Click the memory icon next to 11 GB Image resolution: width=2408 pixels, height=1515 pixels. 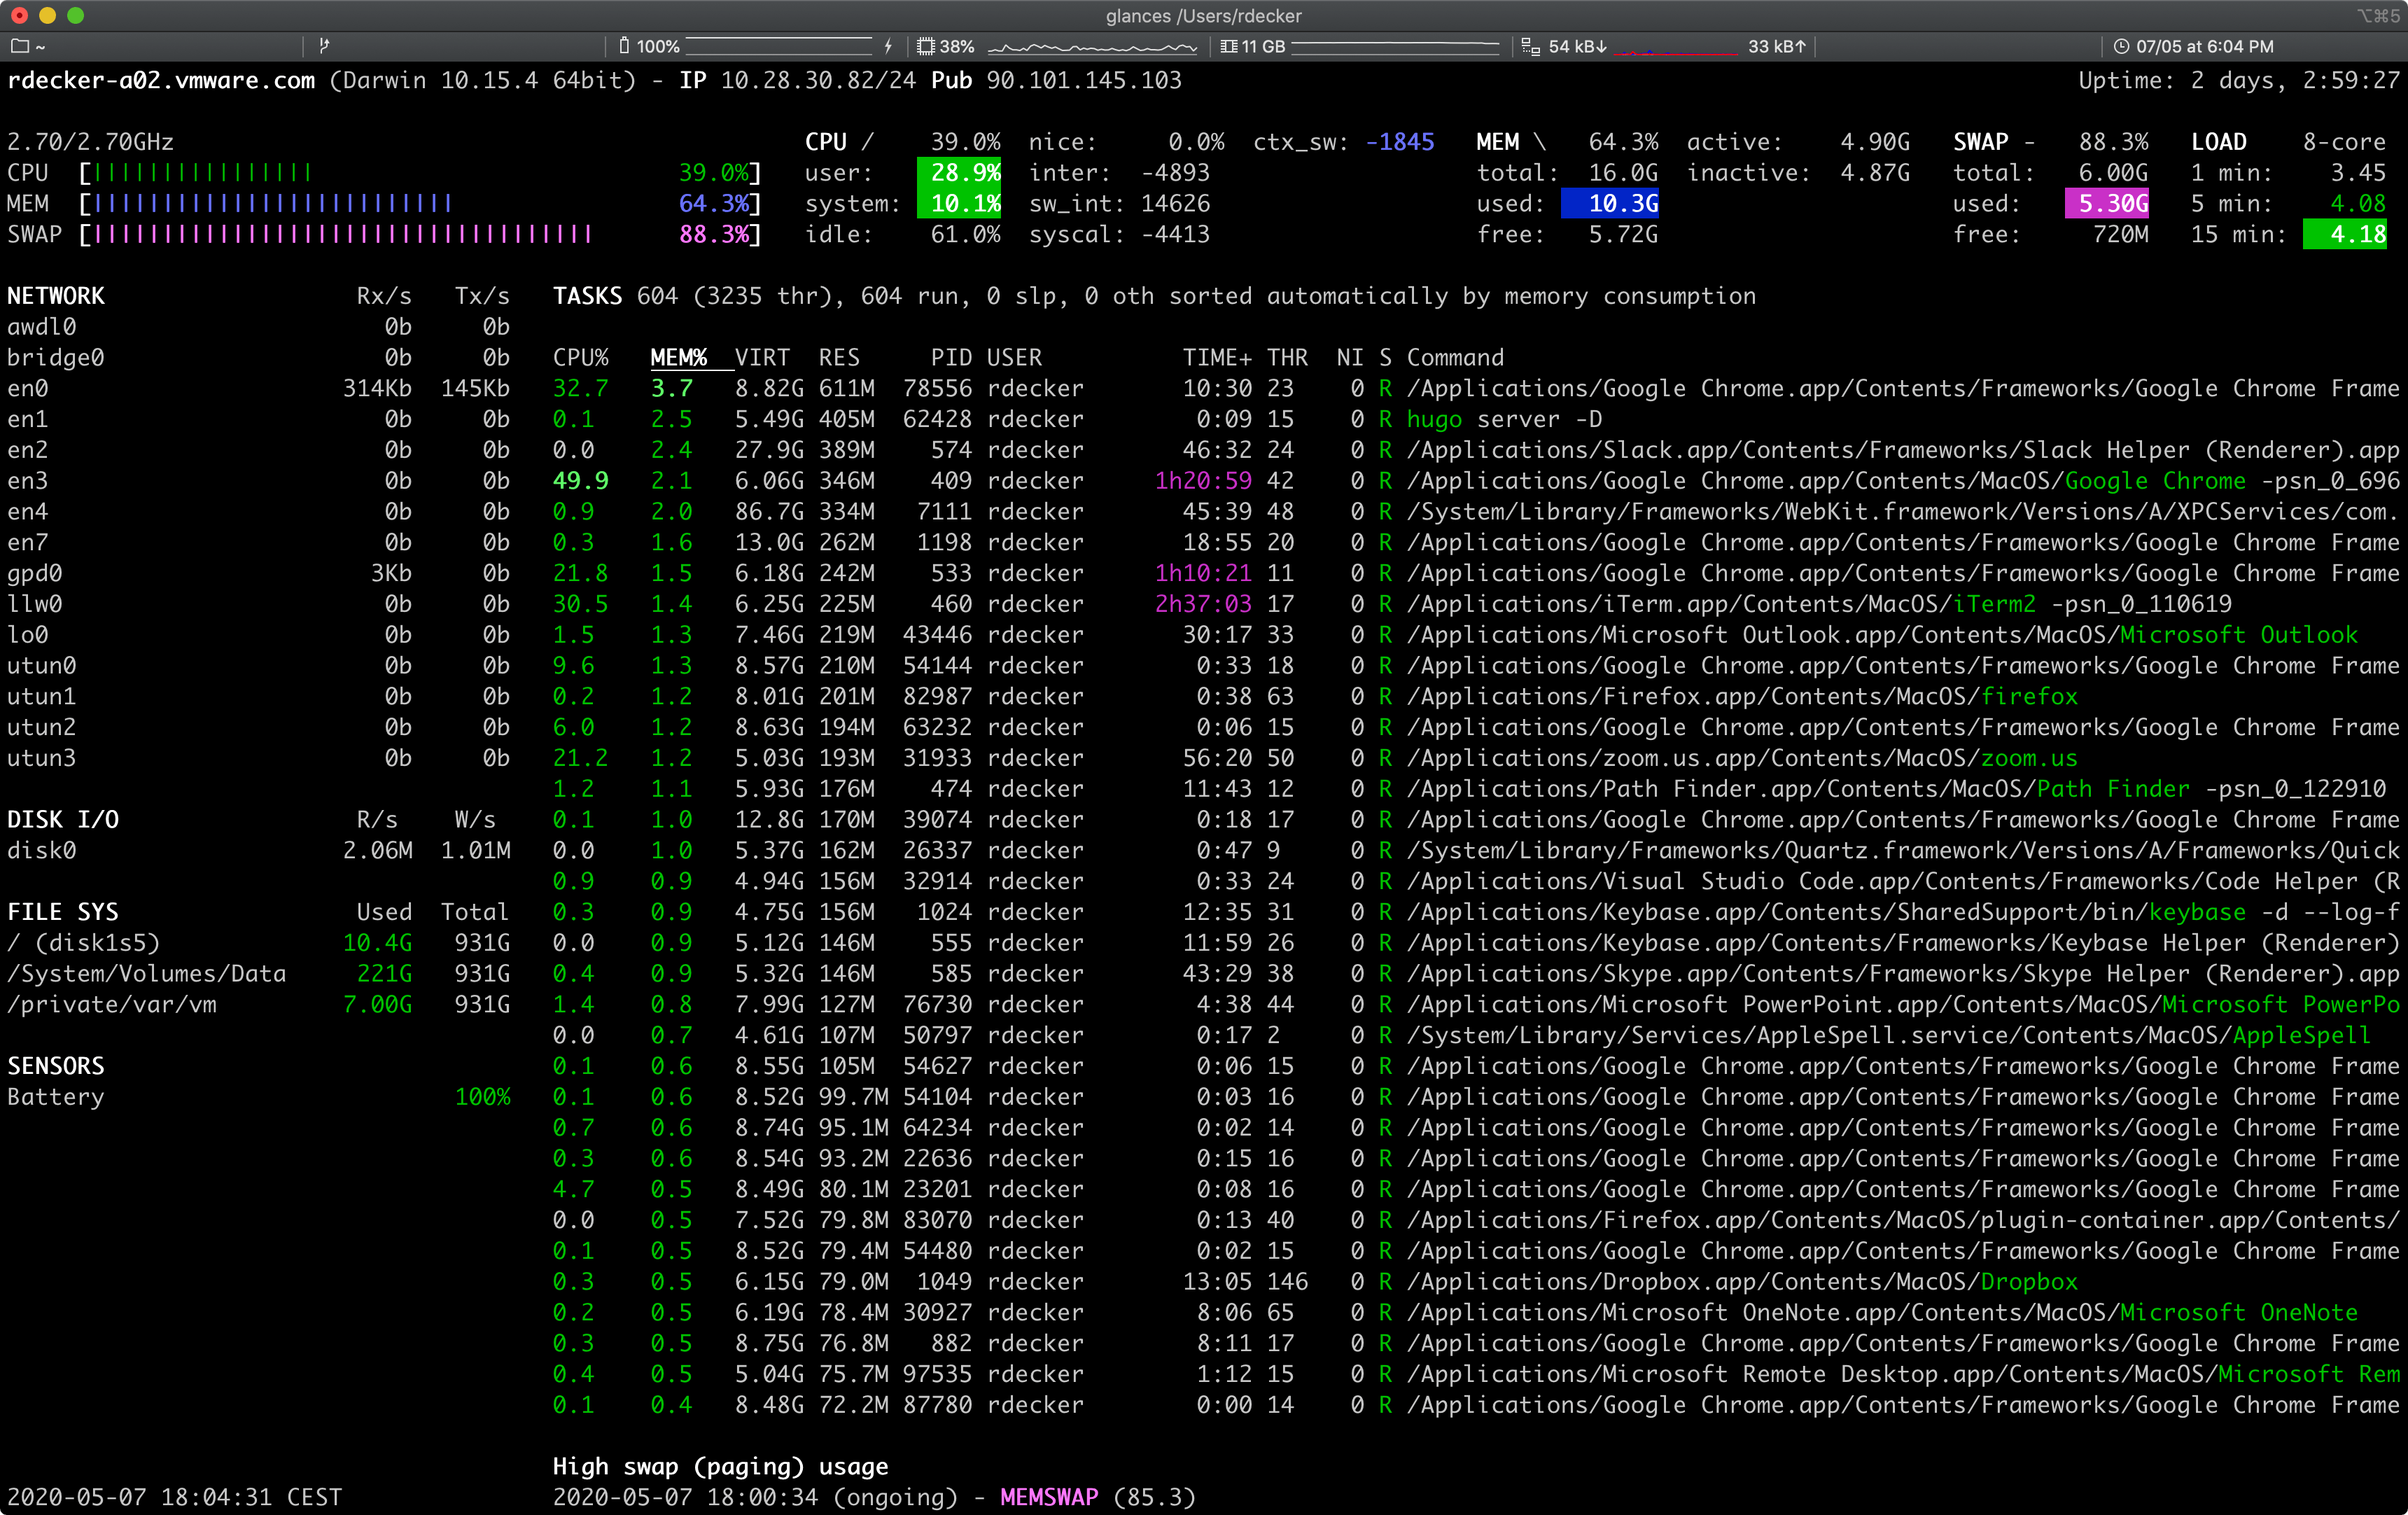pos(1229,46)
